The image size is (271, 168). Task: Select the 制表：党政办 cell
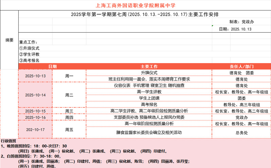click(241, 22)
